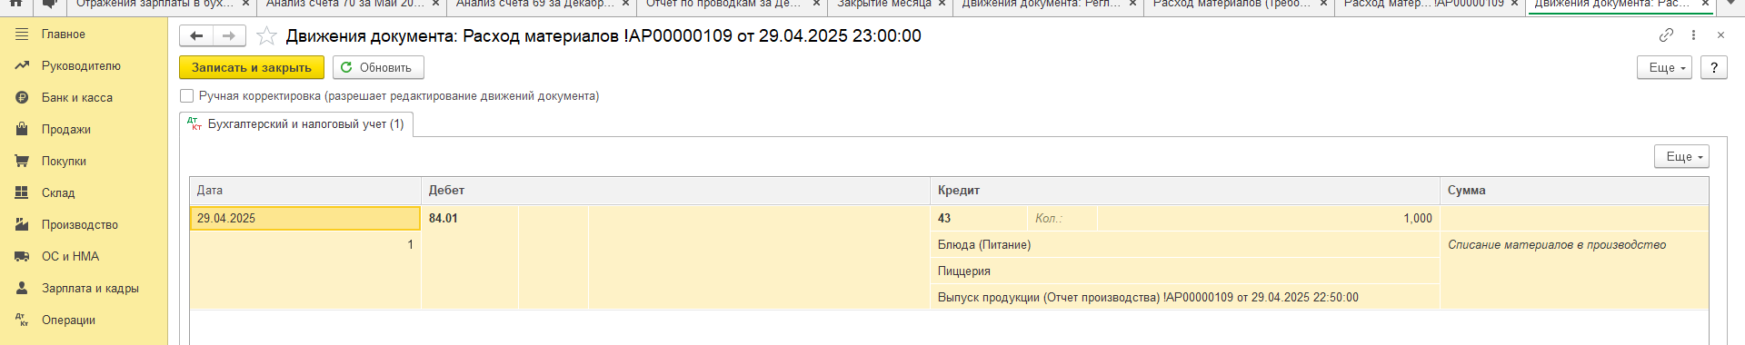Viewport: 1745px width, 345px height.
Task: Open Зарплата и кадры in sidebar
Action: (90, 288)
